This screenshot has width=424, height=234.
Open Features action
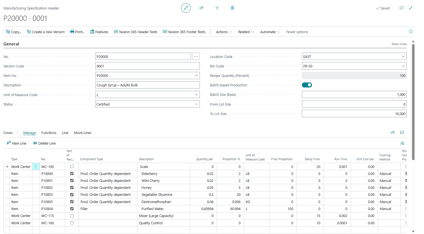point(99,32)
